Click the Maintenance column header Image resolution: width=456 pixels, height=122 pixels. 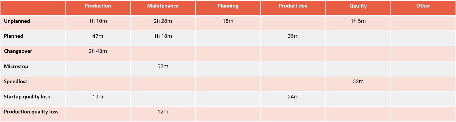(x=163, y=6)
